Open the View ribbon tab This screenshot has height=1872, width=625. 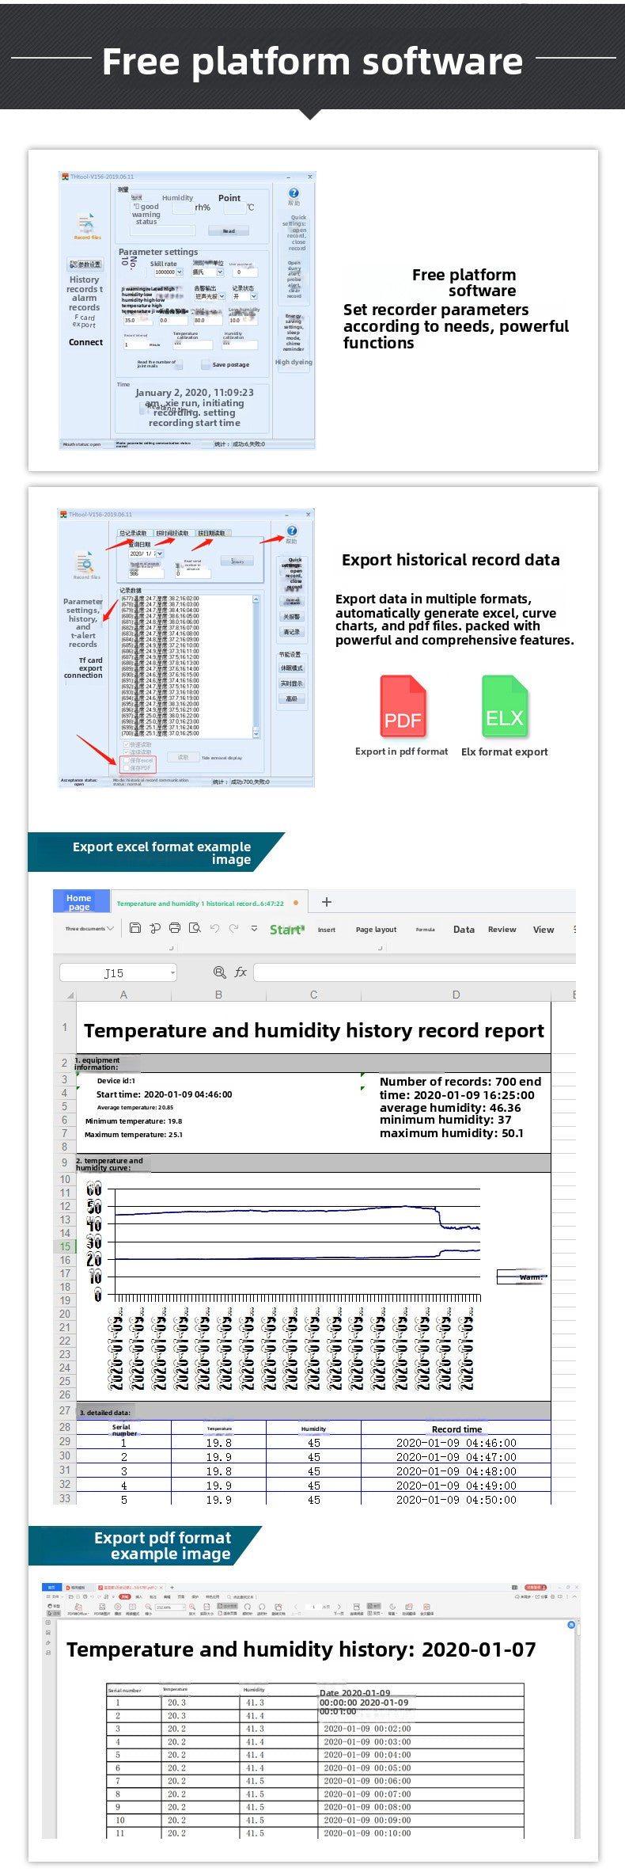[544, 930]
